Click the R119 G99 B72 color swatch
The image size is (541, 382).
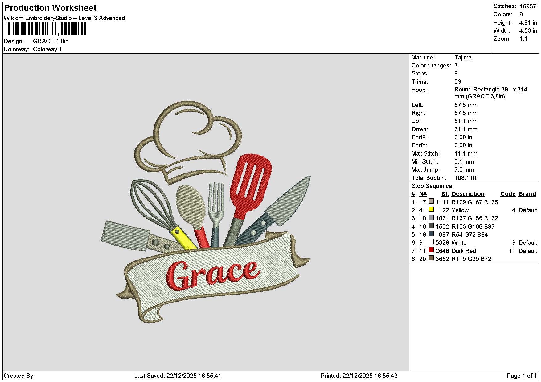click(431, 258)
